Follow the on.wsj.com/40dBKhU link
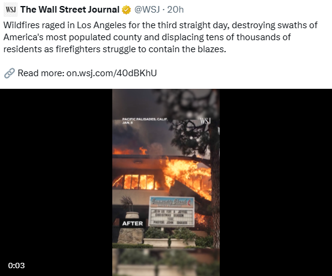The height and width of the screenshot is (276, 332). click(112, 73)
